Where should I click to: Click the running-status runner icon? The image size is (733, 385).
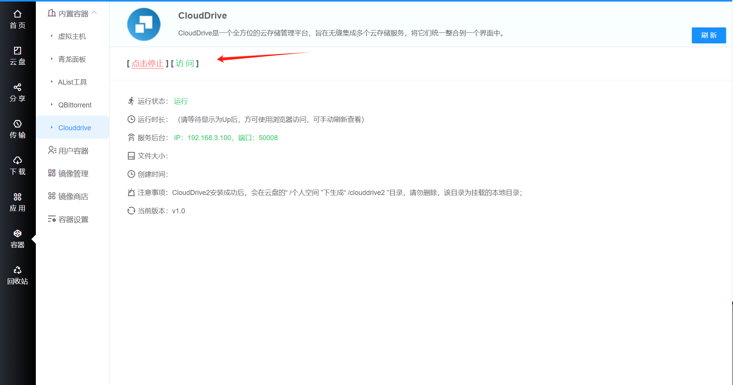[x=131, y=101]
